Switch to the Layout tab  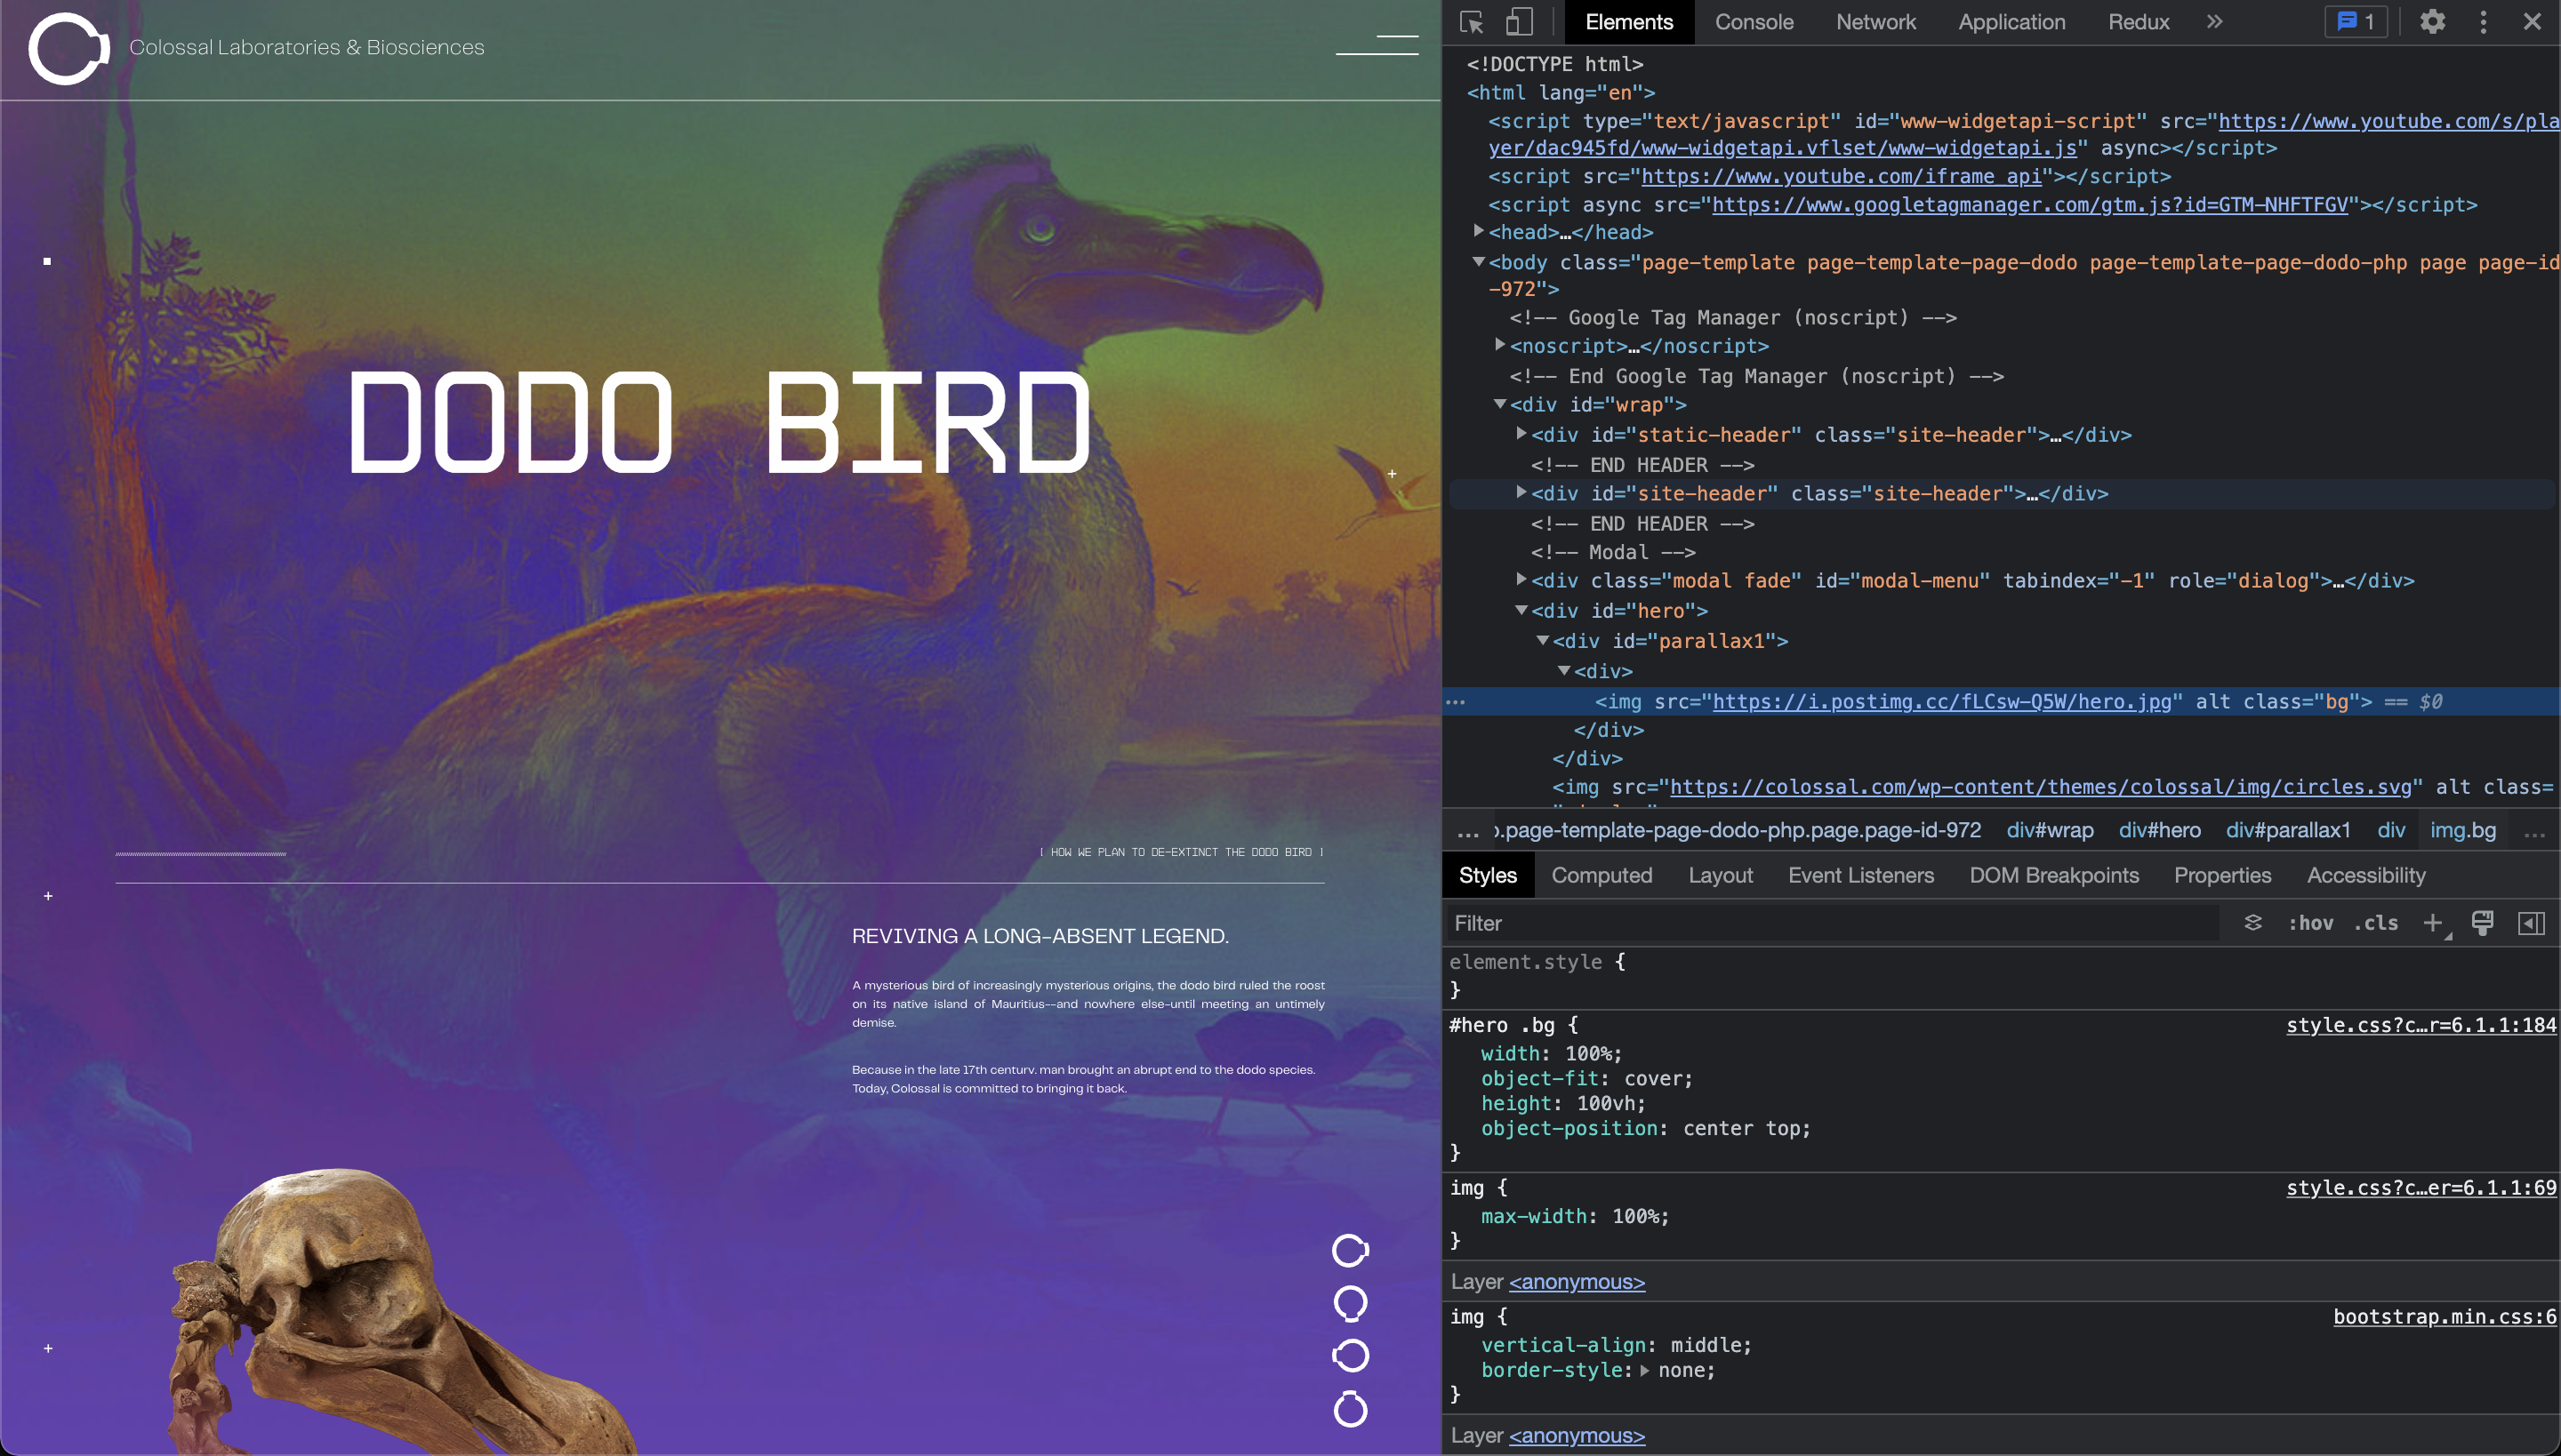(1721, 875)
